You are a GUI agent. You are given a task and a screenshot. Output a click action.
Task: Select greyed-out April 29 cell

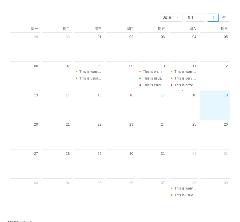point(25,47)
